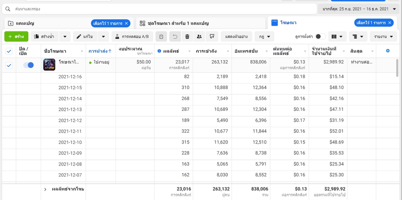Open the breakdown rows icon dropdown

(x=358, y=37)
